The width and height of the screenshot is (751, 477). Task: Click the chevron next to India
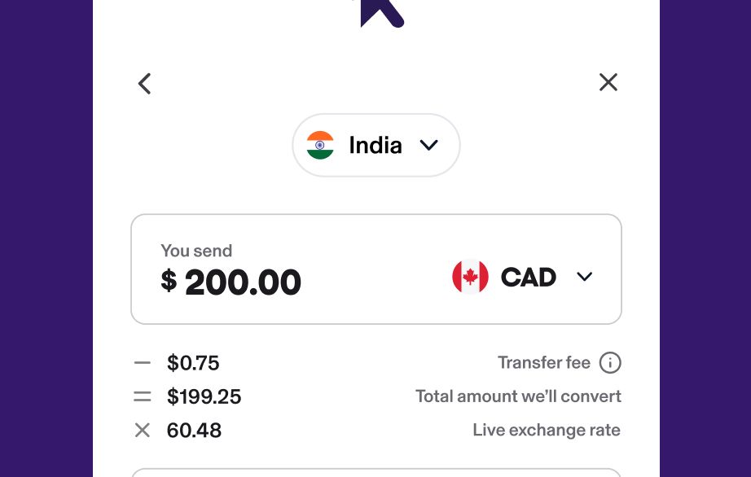coord(429,145)
